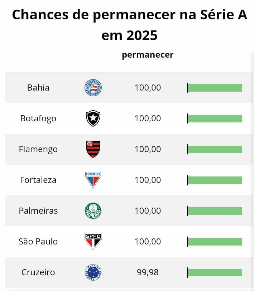Select the Palmeiras team name

pos(38,211)
